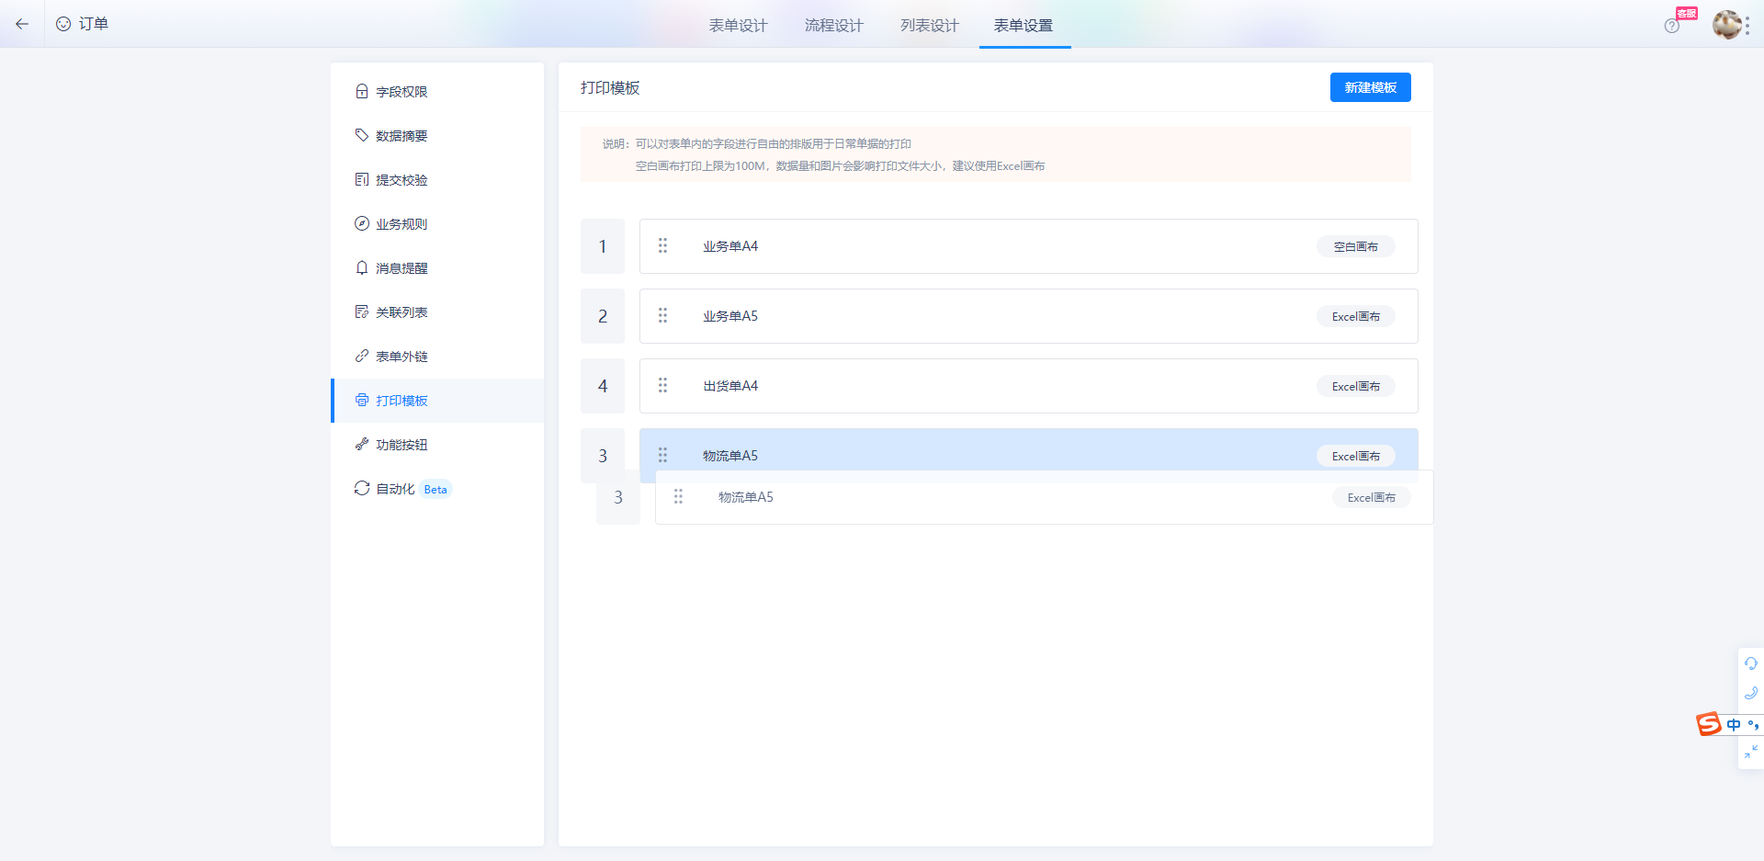Click drag handle icon of 出货单A4 row
The width and height of the screenshot is (1764, 861).
(x=662, y=385)
